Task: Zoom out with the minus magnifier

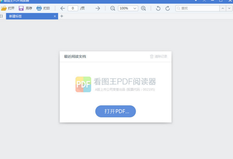Action: point(113,8)
